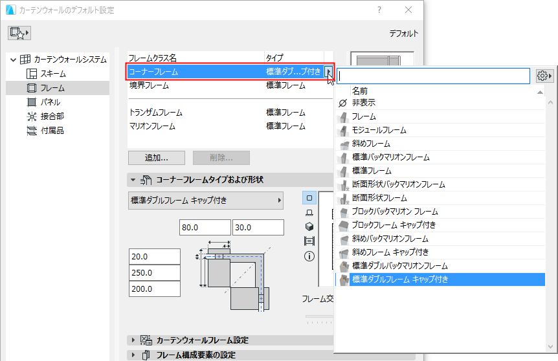This screenshot has width=558, height=361.
Task: Select the マリオンフレーム row
Action: click(230, 126)
